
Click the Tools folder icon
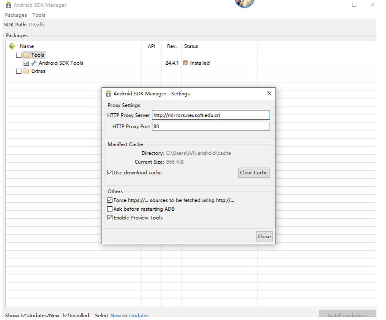point(26,55)
